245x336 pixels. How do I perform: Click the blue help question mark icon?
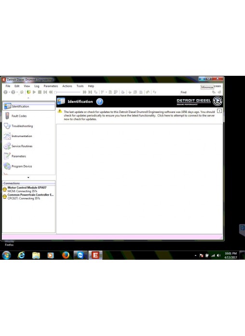pos(99,101)
